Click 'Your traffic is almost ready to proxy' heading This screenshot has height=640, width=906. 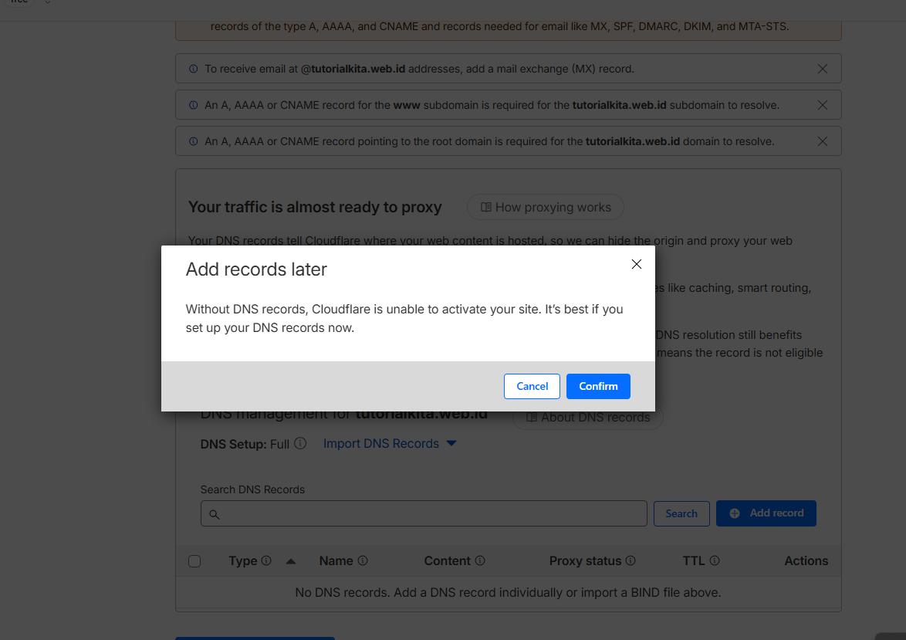[x=315, y=207]
